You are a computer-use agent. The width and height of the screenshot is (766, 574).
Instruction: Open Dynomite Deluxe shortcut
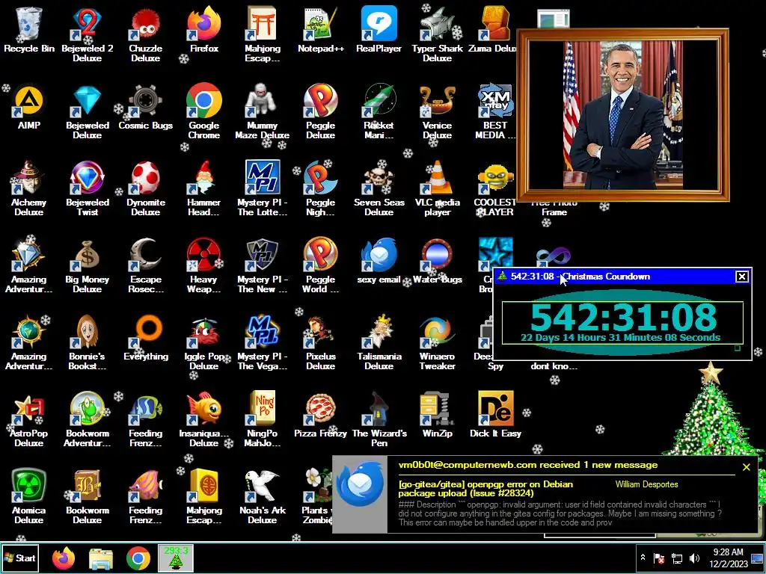click(145, 188)
